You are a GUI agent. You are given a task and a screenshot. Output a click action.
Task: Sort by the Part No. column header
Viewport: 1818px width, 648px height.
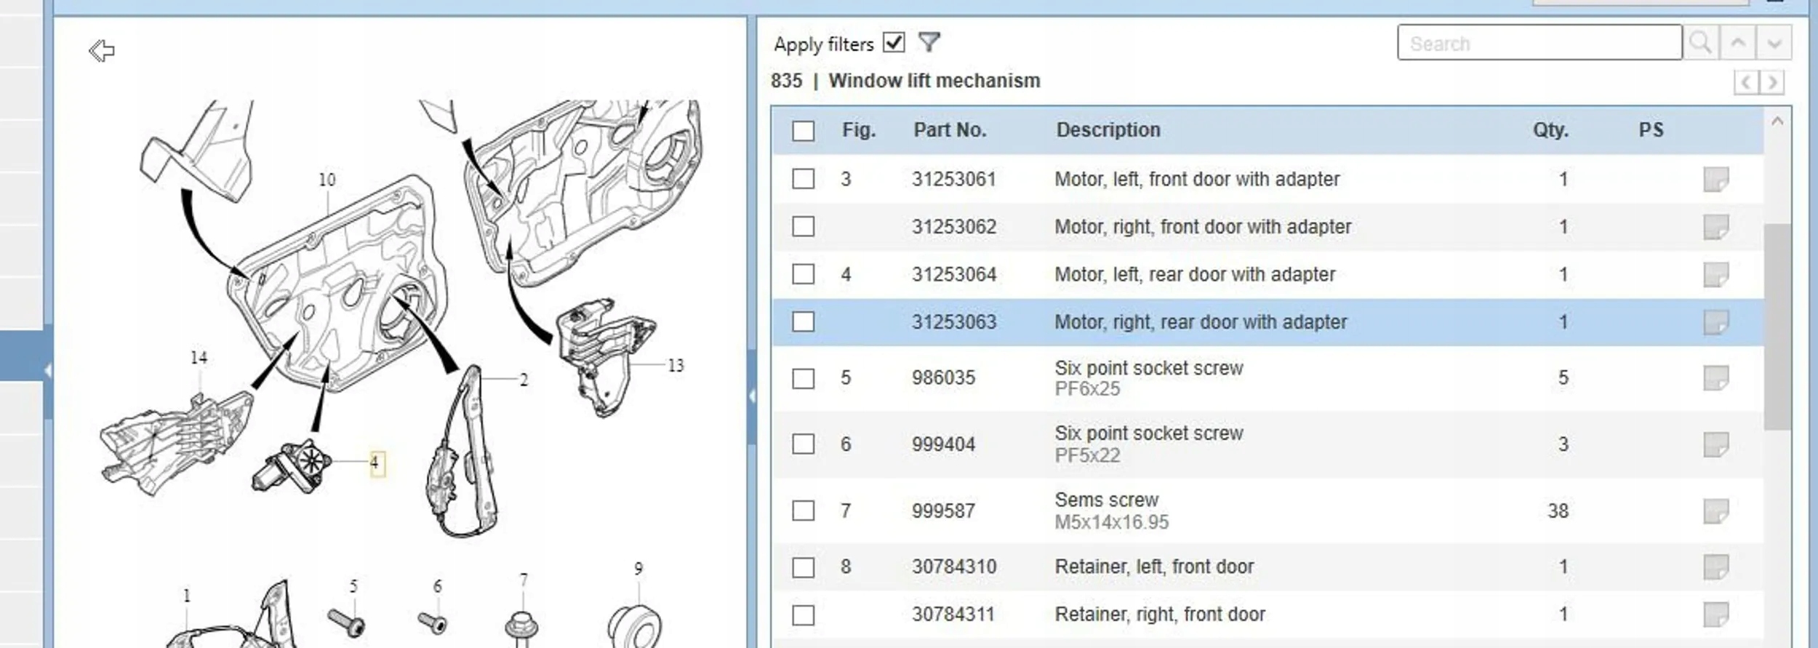point(950,130)
